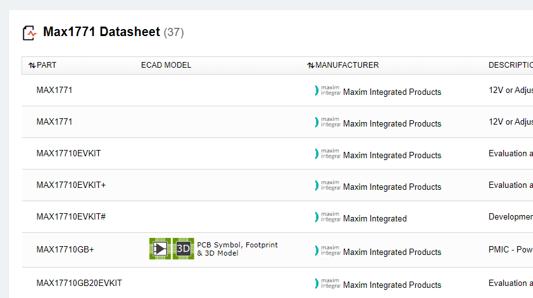This screenshot has height=298, width=533.
Task: Open MAX17710GB+ part page
Action: click(x=65, y=249)
